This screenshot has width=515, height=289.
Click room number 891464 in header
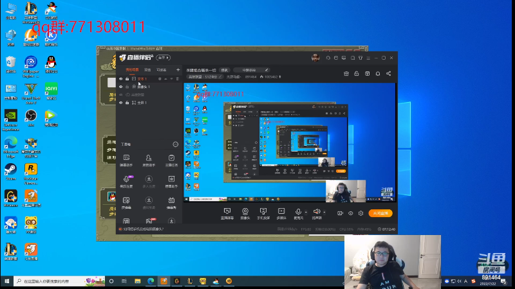pos(250,76)
